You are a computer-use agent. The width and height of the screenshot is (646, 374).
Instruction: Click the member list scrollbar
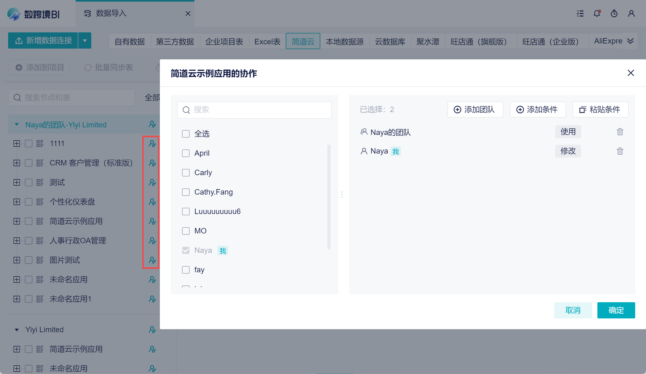pyautogui.click(x=329, y=197)
